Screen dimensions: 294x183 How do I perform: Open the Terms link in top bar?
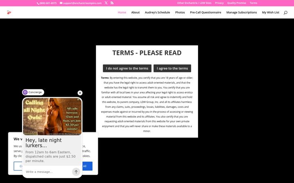[x=253, y=3]
